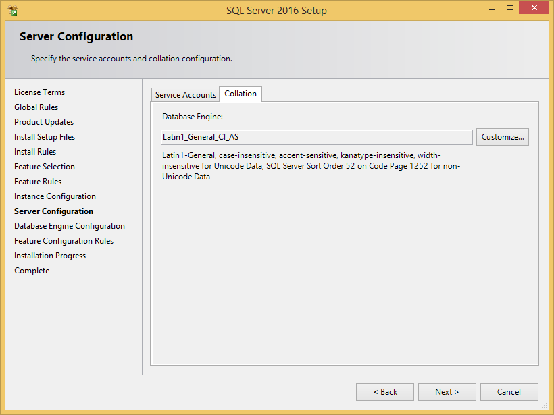Click Feature Configuration Rules step
The image size is (554, 415).
64,241
